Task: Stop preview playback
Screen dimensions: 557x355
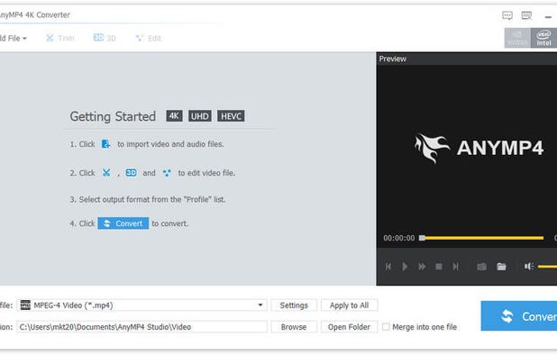Action: coord(439,267)
